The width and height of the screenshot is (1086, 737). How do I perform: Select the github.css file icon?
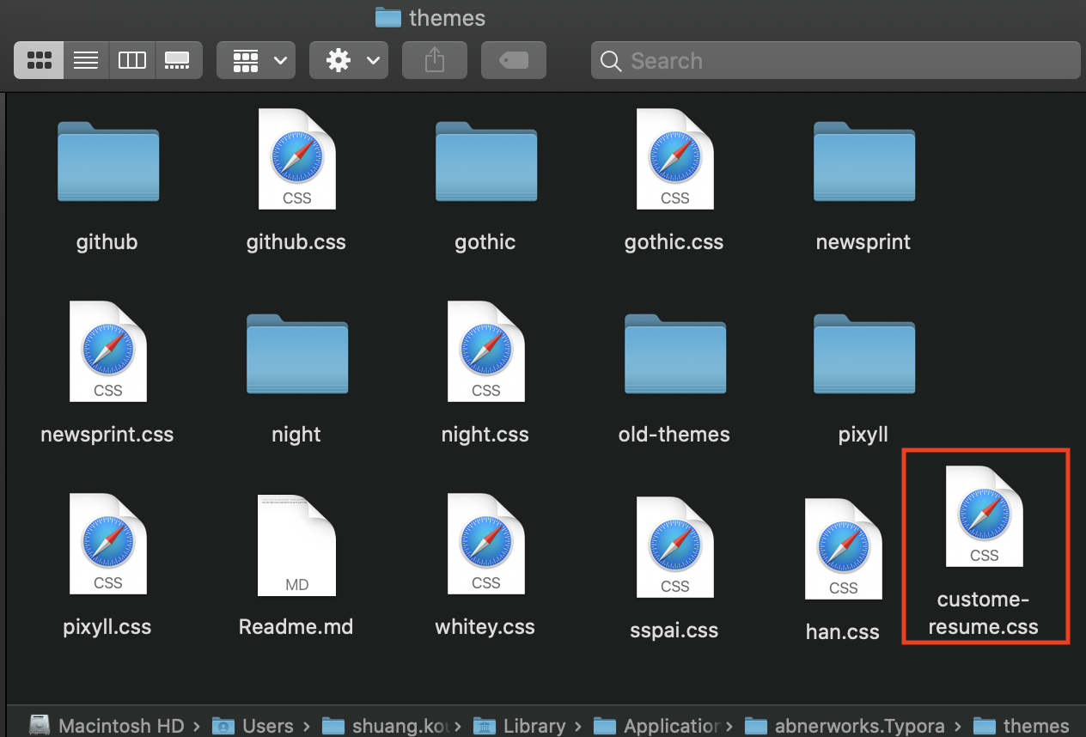(x=296, y=159)
